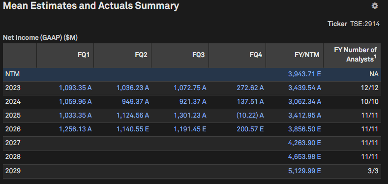Screen dimensions: 388x184
Task: Click the Net Income (GAAP) ($M) label
Action: click(x=40, y=38)
